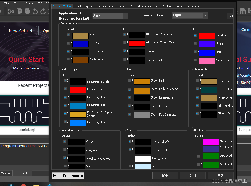Enable the Print checkbox for Grid
Viewport: 251px width, 186px height.
[x=130, y=166]
